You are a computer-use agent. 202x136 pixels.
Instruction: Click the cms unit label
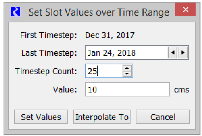point(182,90)
